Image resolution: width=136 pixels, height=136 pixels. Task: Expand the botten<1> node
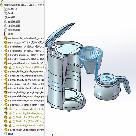[1, 105]
